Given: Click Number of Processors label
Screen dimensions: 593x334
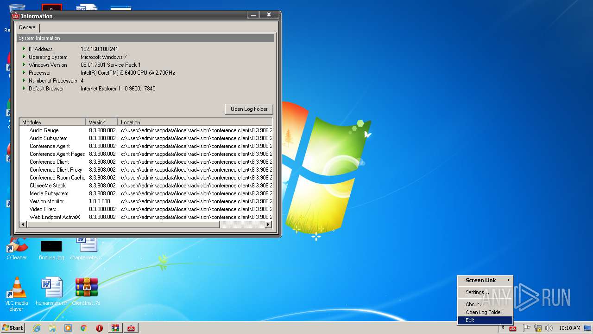Looking at the screenshot, I should pos(53,81).
